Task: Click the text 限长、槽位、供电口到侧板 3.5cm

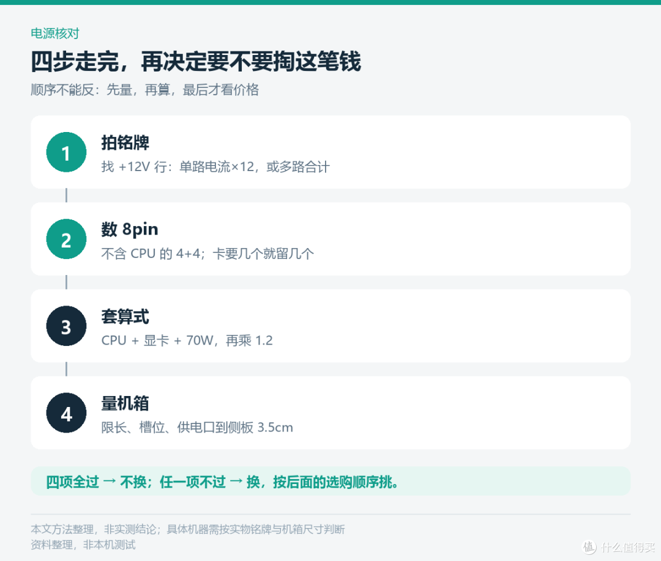Action: point(197,427)
